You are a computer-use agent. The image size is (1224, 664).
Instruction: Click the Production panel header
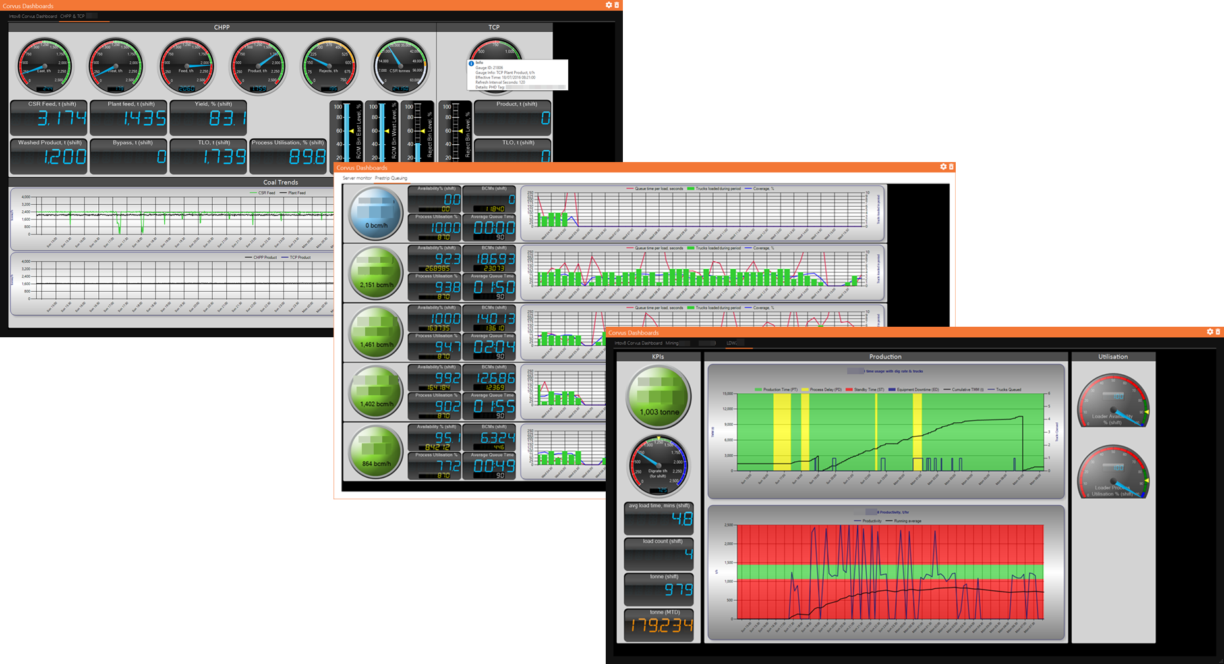click(885, 356)
